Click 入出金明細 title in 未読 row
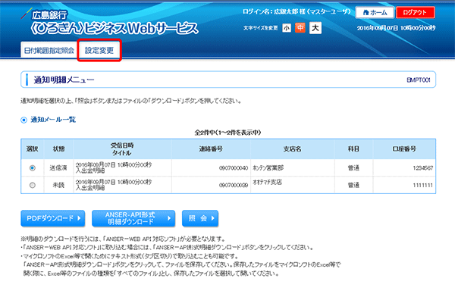The image size is (455, 294). coord(90,188)
